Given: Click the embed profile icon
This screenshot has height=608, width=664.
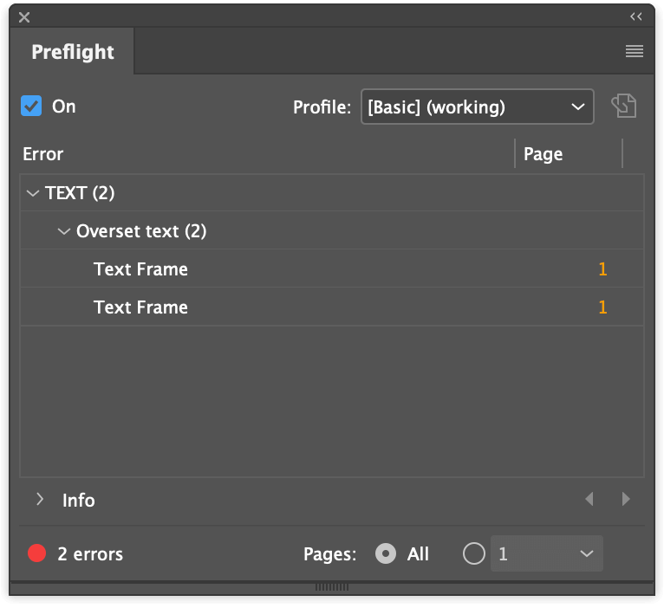Looking at the screenshot, I should [624, 107].
